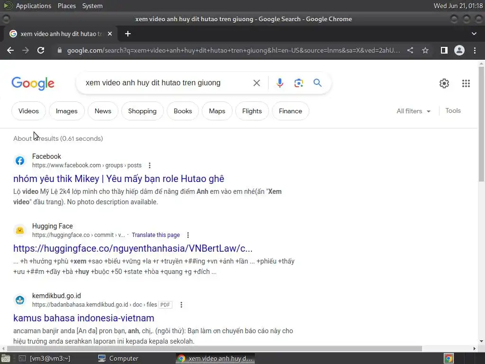Switch to the Maps filter
Image resolution: width=485 pixels, height=364 pixels.
pyautogui.click(x=217, y=111)
